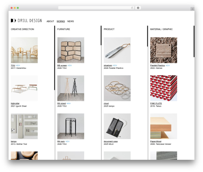Click the Material / Graphic column scrollbar

pyautogui.click(x=194, y=41)
